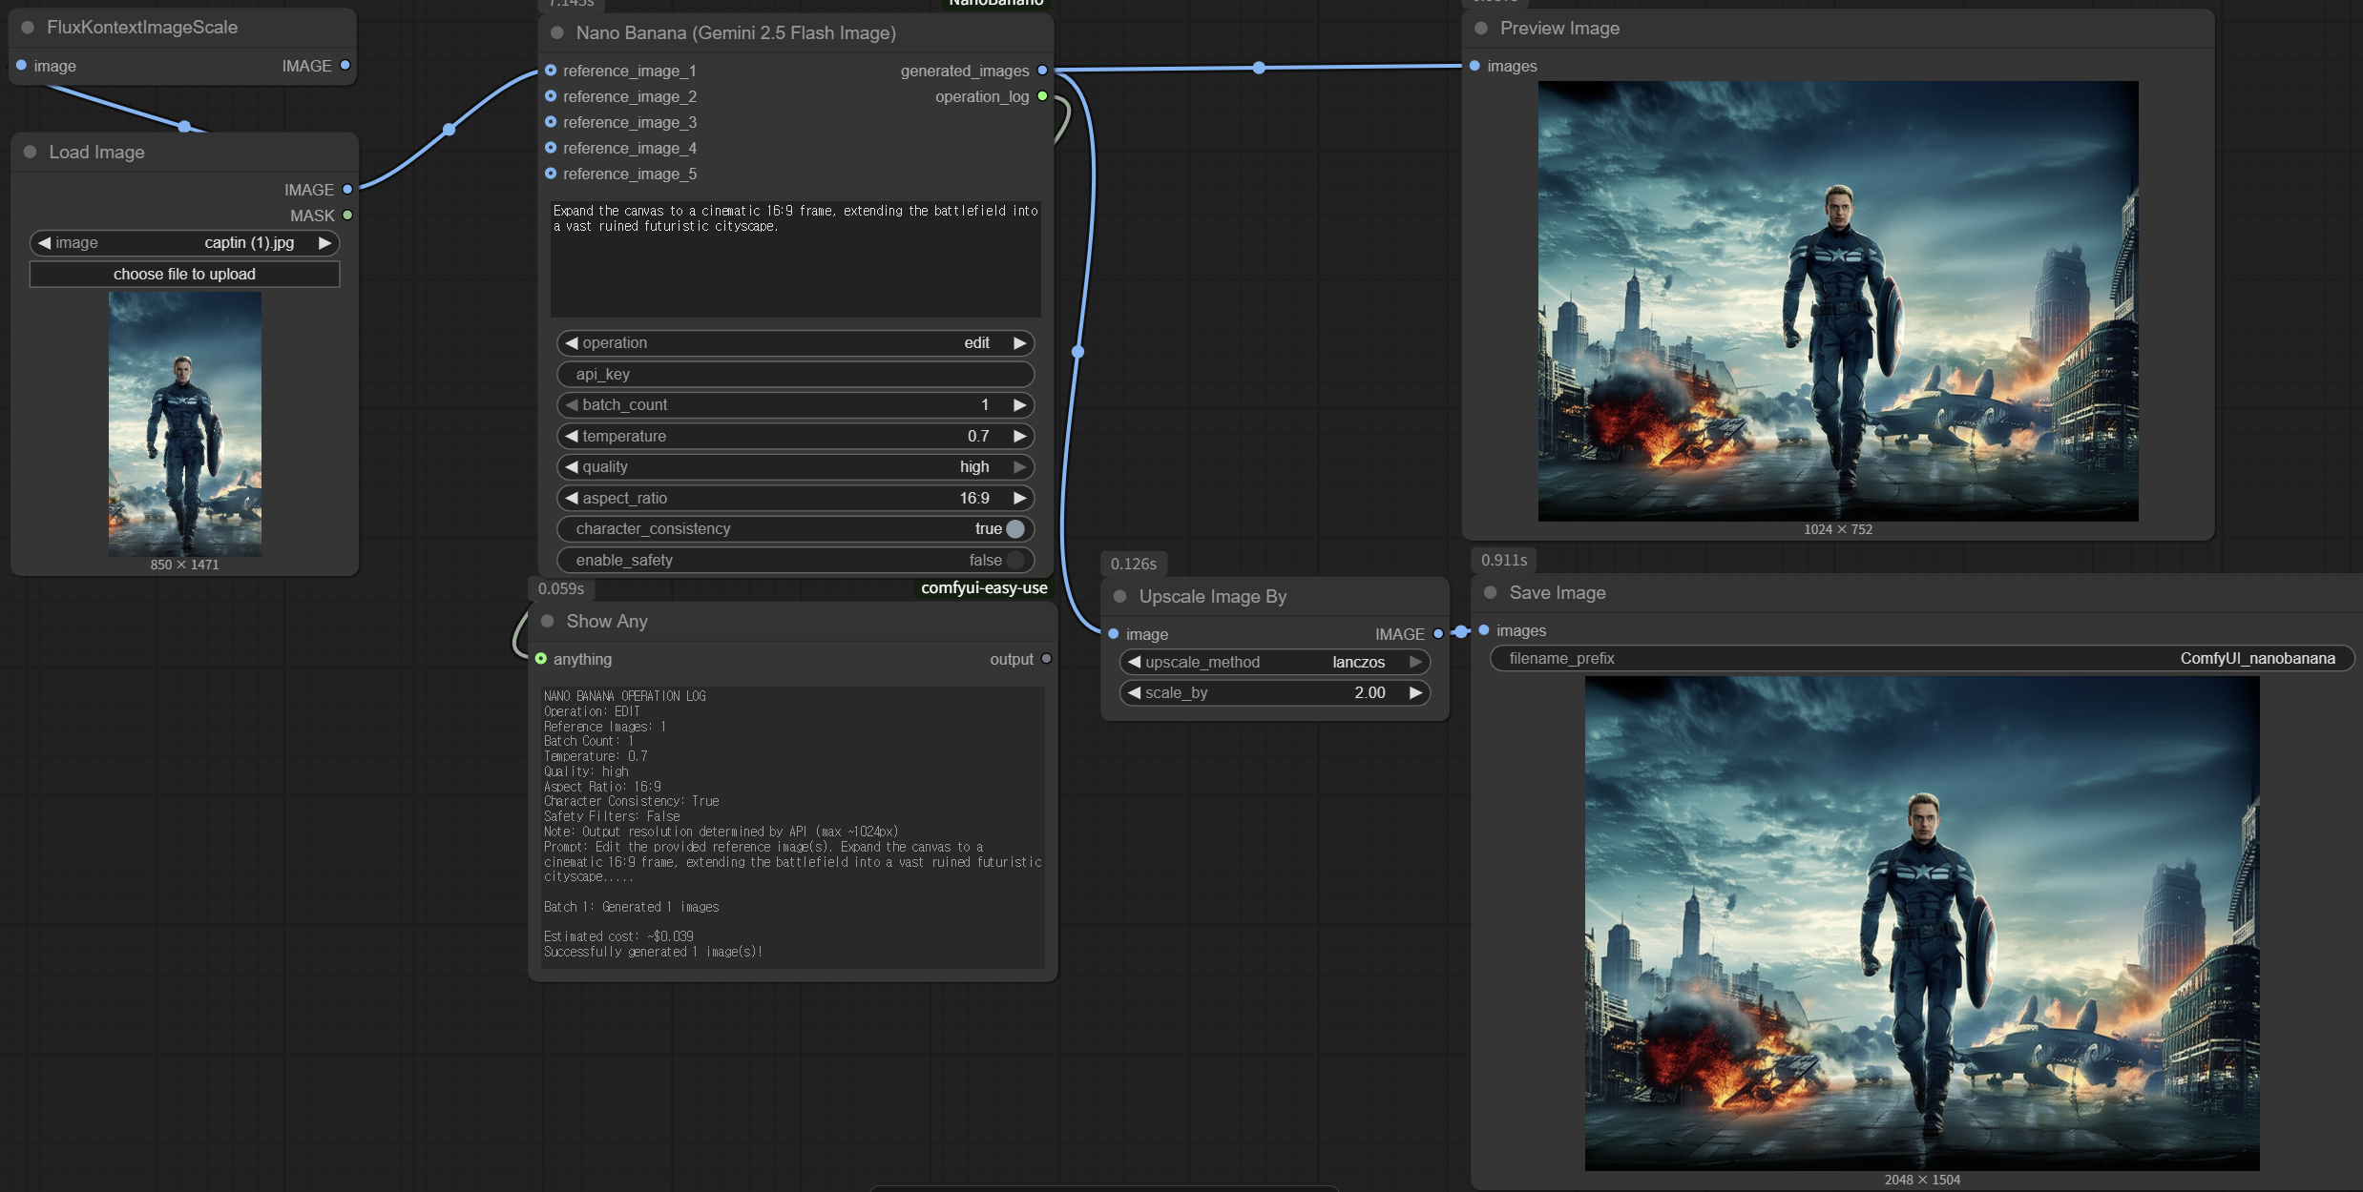
Task: Click right arrow of operation selector
Action: [1019, 343]
